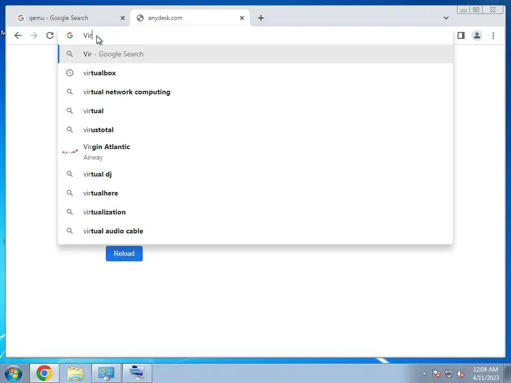The image size is (511, 383).
Task: Click the search icon beside virustotal
Action: point(70,130)
